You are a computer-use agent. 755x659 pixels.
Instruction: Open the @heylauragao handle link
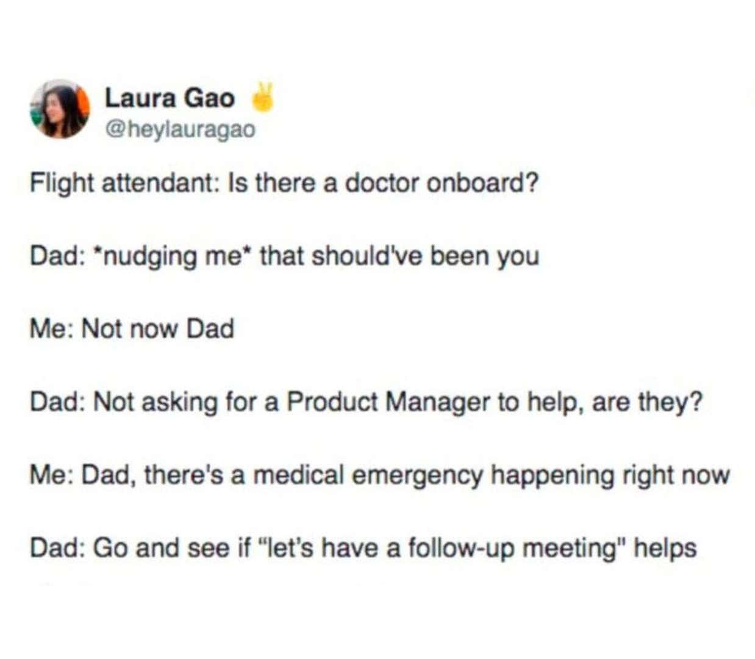tap(180, 129)
